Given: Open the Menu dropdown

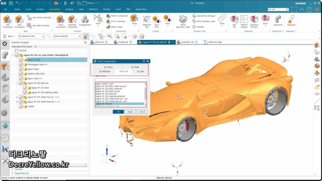Looking at the screenshot, I should click(8, 36).
